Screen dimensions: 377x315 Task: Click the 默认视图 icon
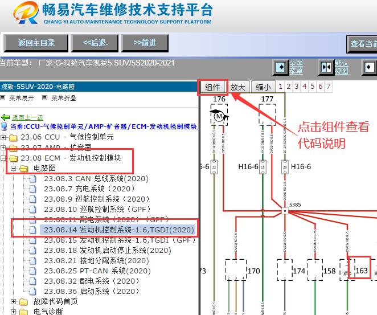point(326,67)
